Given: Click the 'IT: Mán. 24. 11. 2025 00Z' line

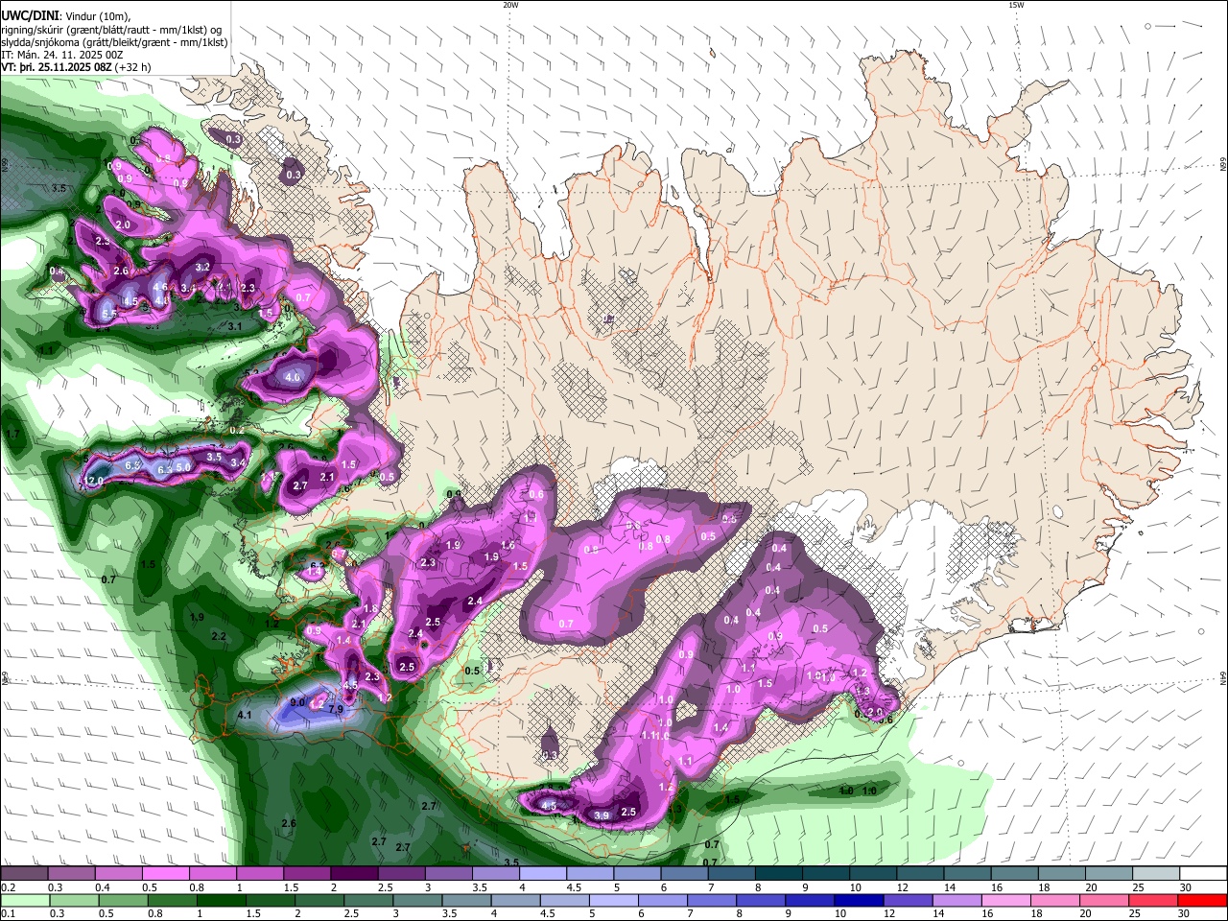Looking at the screenshot, I should [x=62, y=56].
